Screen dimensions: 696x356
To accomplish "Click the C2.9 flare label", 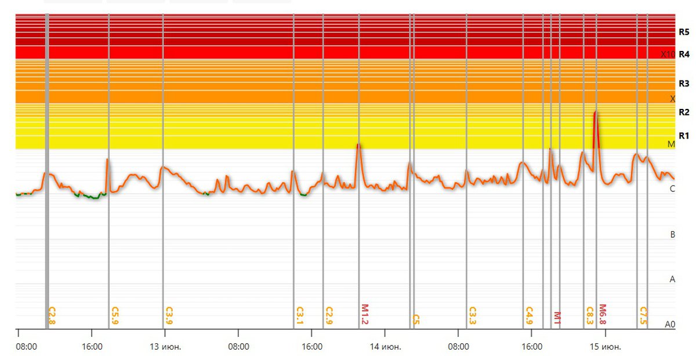I will (329, 315).
